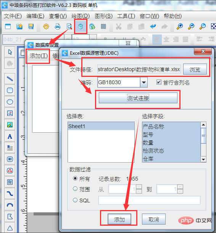Select the QR code tool
This screenshot has height=233, width=216.
coord(10,182)
